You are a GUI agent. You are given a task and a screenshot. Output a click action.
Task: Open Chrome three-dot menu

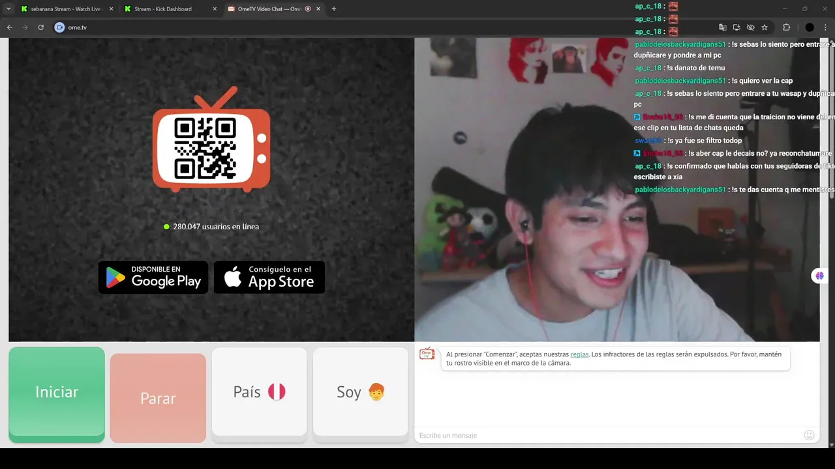pos(825,27)
